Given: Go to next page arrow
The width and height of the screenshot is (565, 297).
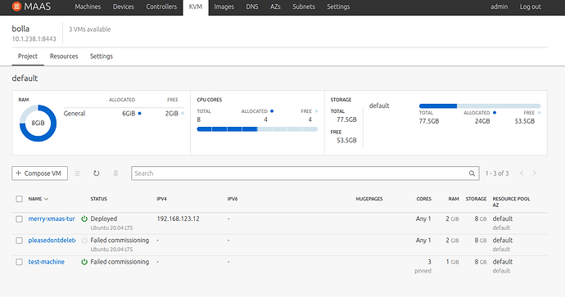Looking at the screenshot, I should click(x=535, y=173).
